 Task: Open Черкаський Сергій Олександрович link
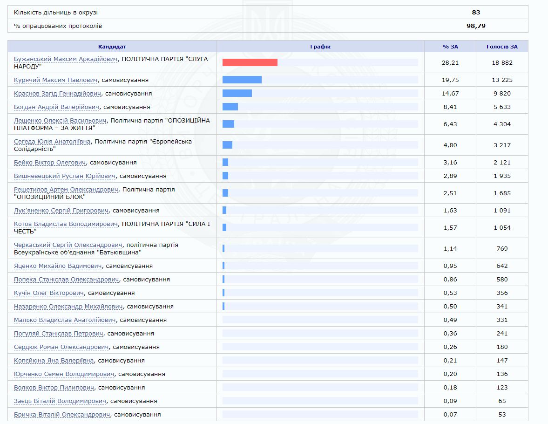tap(68, 245)
